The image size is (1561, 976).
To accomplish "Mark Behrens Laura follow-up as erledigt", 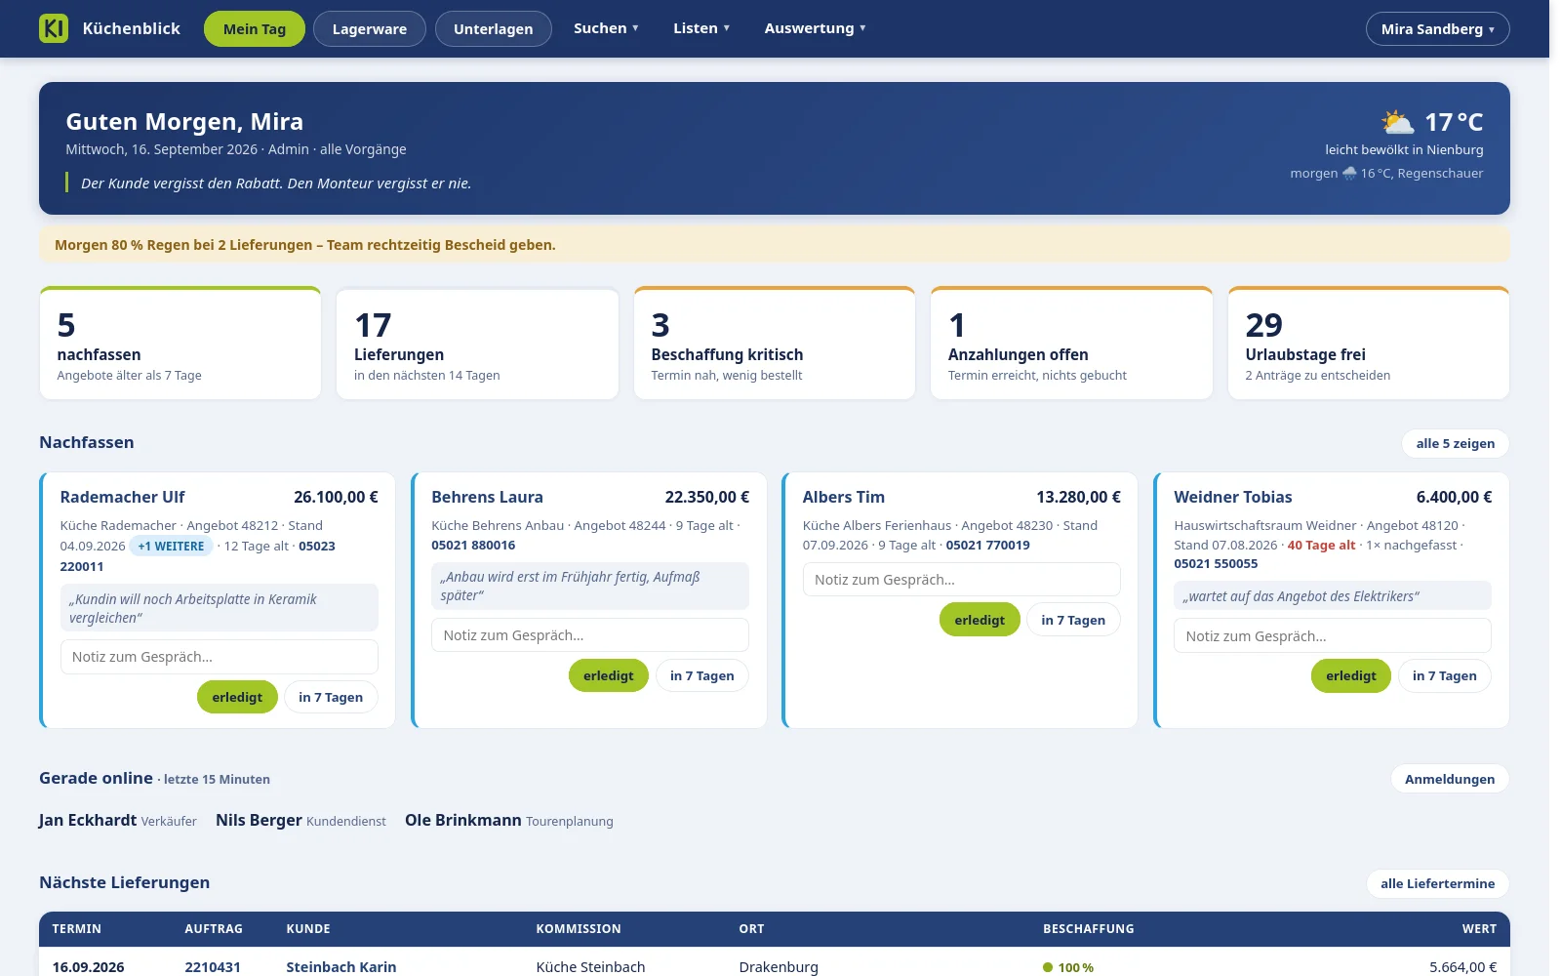I will 608,675.
